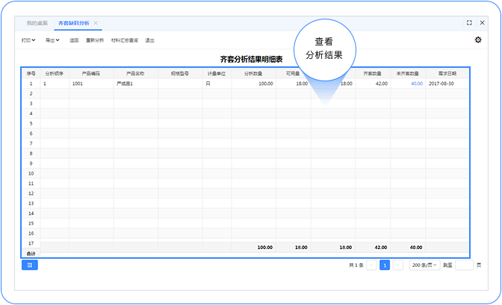Select page 1 in pagination
The width and height of the screenshot is (502, 305).
pos(385,265)
